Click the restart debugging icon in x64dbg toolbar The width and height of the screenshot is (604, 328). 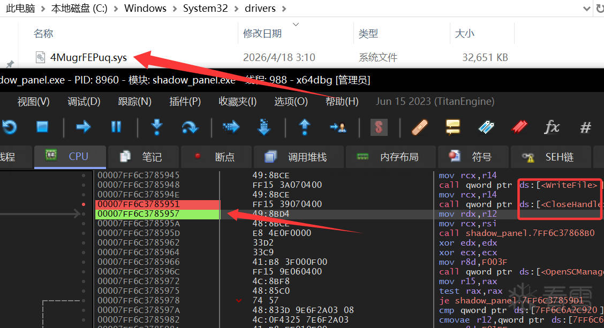(x=9, y=127)
